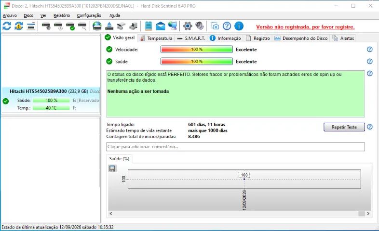Click the floppy disk save graph icon

(x=112, y=168)
